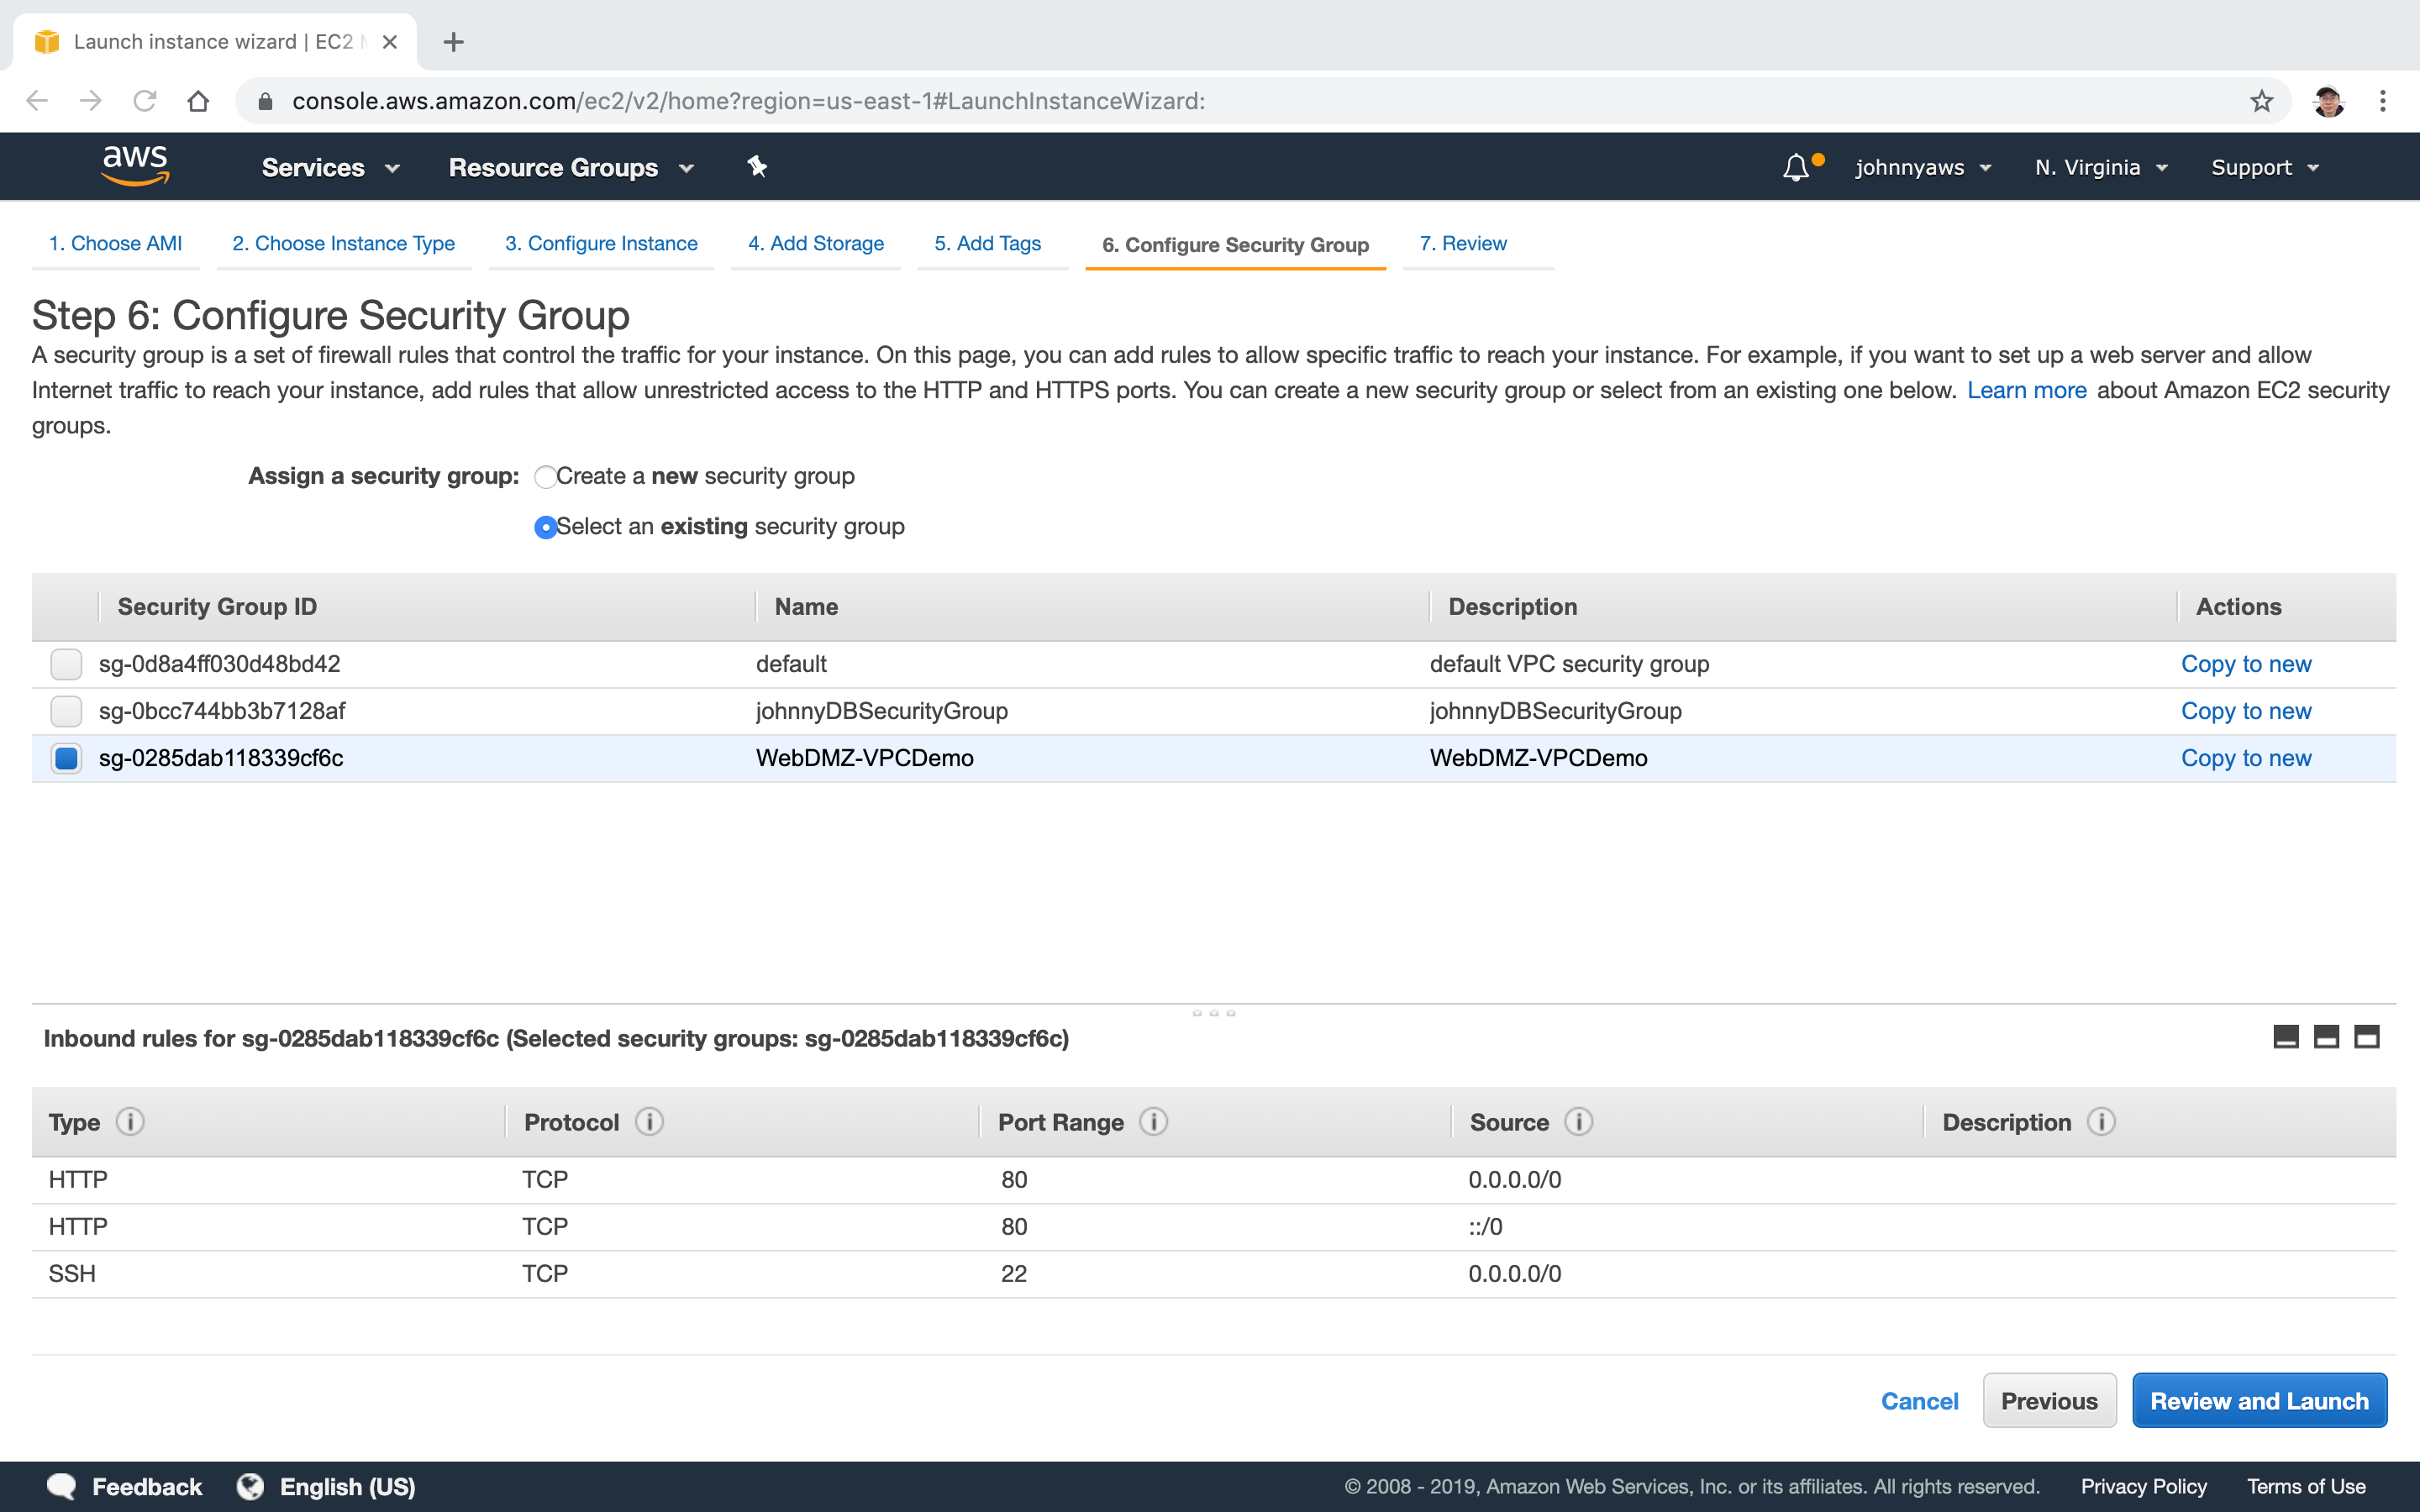2420x1512 pixels.
Task: Click the browser home icon
Action: pos(198,101)
